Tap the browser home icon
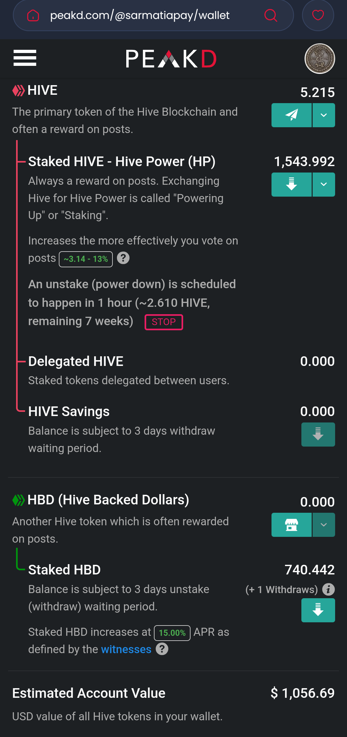Screen dimensions: 347x737 pos(33,15)
